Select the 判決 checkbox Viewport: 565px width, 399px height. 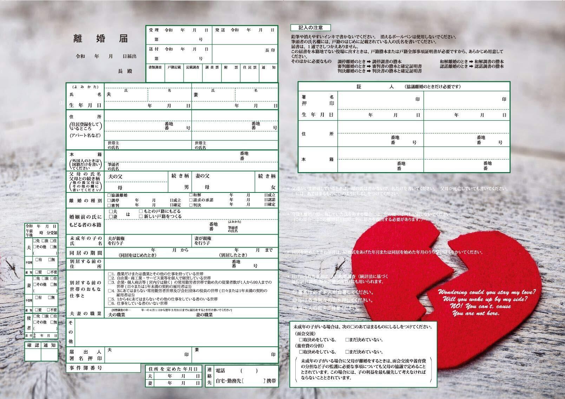pos(191,205)
